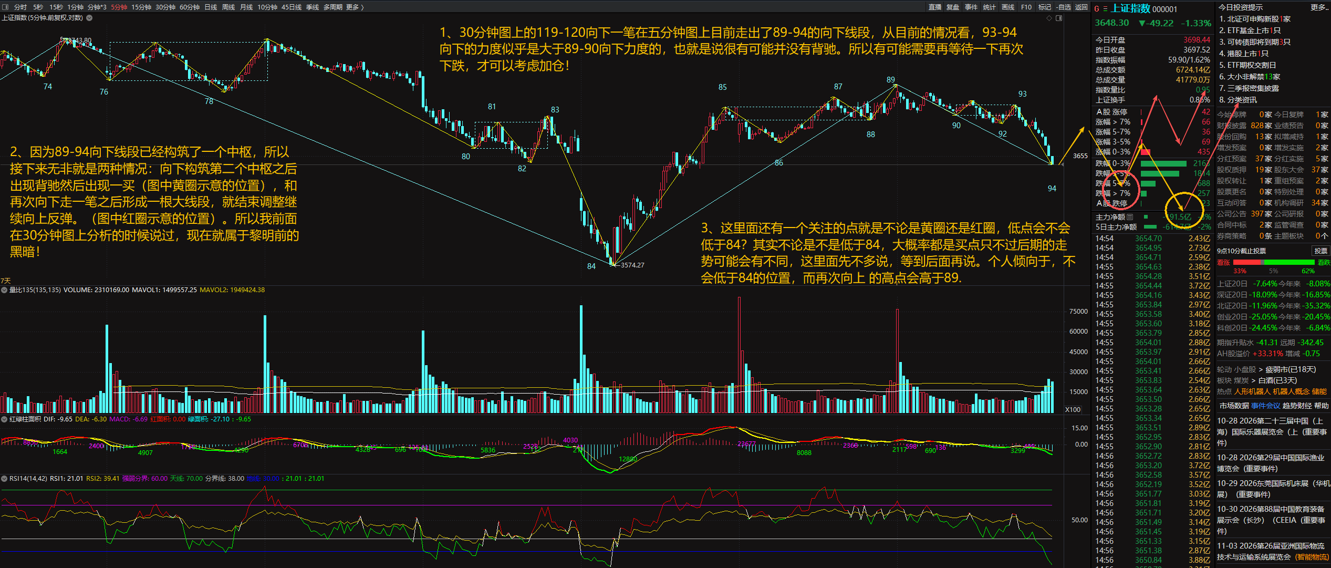The height and width of the screenshot is (568, 1331).
Task: Select the 30分钟 period tab
Action: pyautogui.click(x=165, y=7)
